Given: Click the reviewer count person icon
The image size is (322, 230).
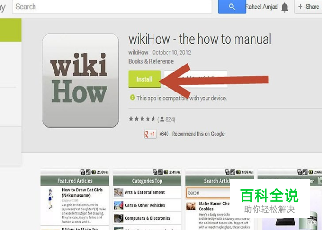Looking at the screenshot, I should (x=162, y=119).
